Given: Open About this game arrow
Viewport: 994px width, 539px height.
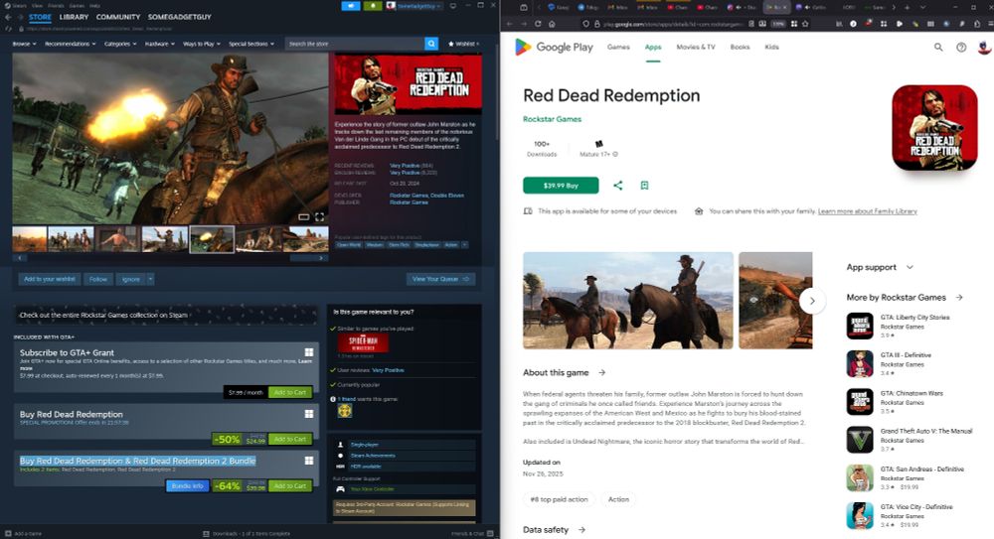Looking at the screenshot, I should (x=601, y=372).
